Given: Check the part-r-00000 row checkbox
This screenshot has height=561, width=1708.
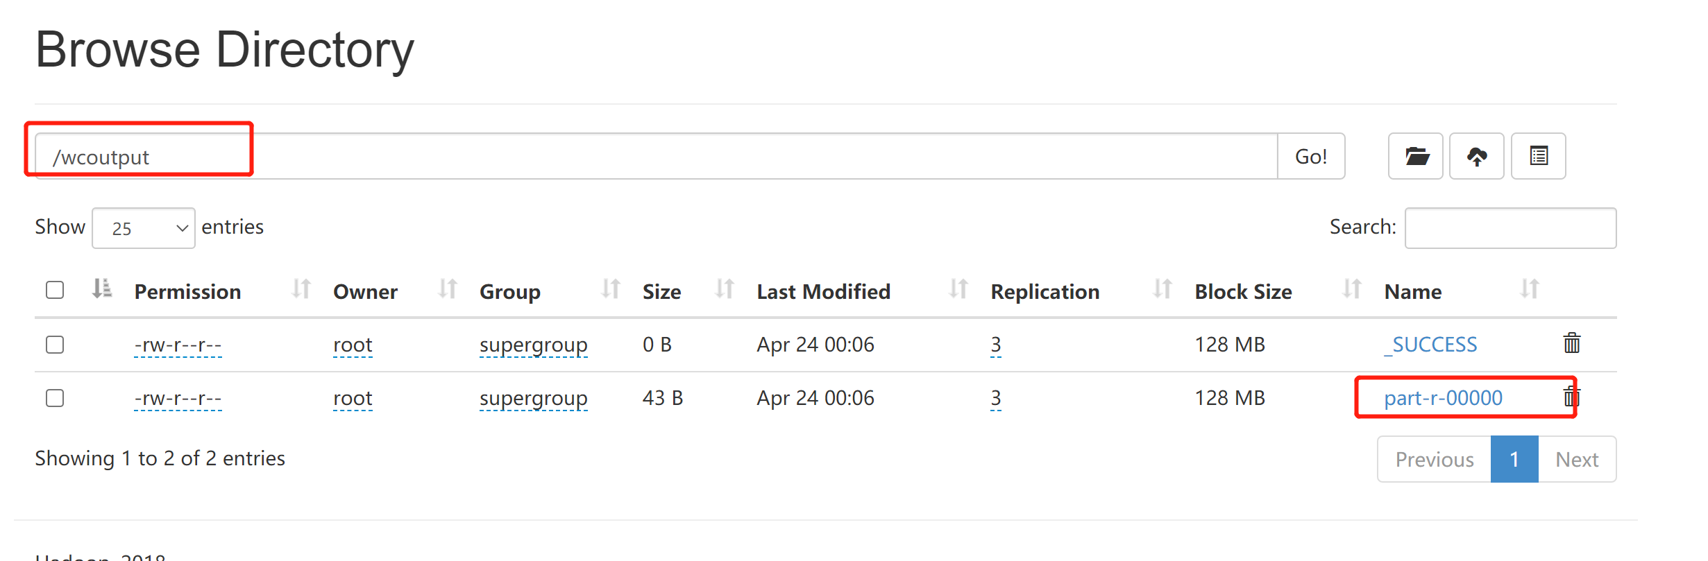Looking at the screenshot, I should coord(55,398).
